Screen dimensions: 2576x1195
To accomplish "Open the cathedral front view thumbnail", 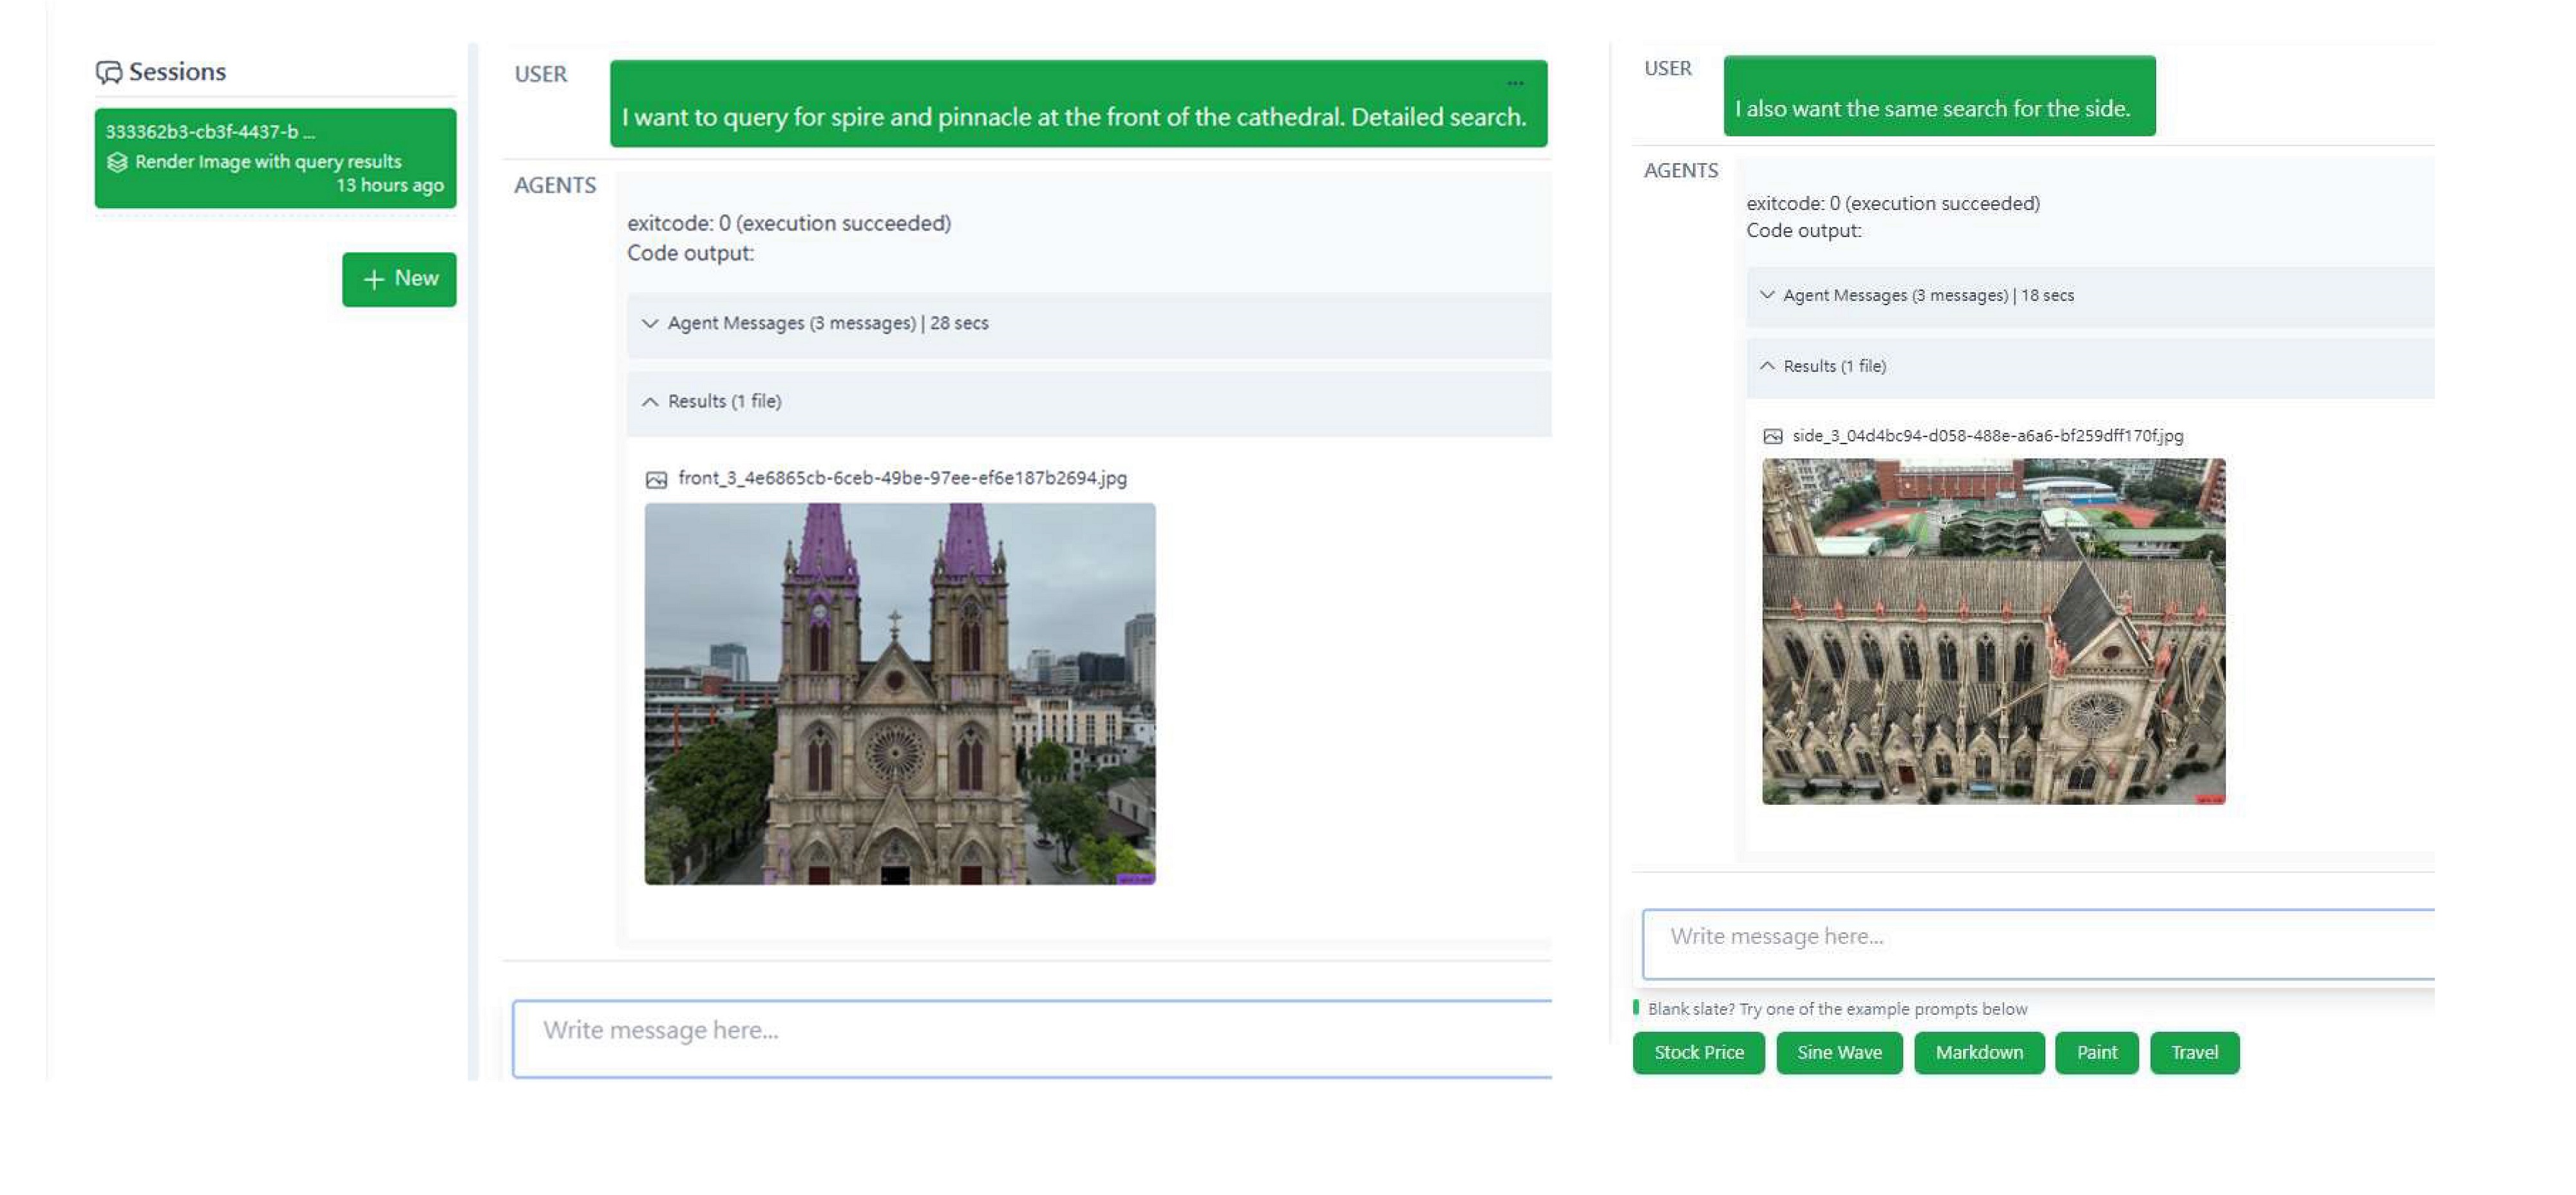I will [899, 694].
